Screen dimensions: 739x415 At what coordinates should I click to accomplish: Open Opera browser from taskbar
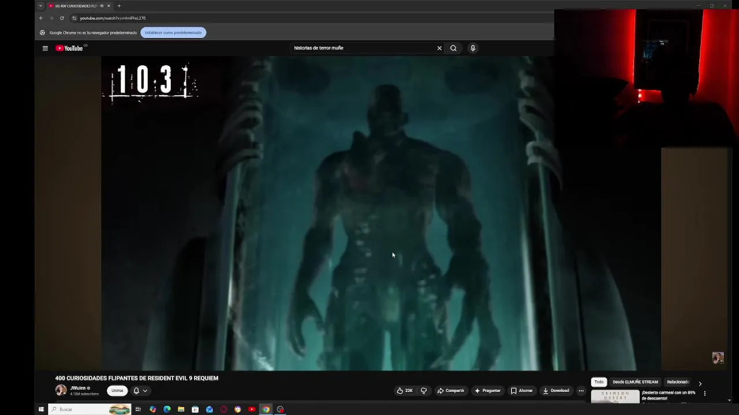pos(223,409)
